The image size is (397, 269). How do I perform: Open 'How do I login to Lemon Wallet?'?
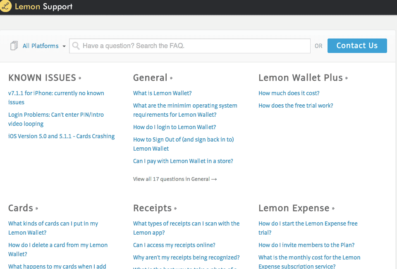(174, 127)
